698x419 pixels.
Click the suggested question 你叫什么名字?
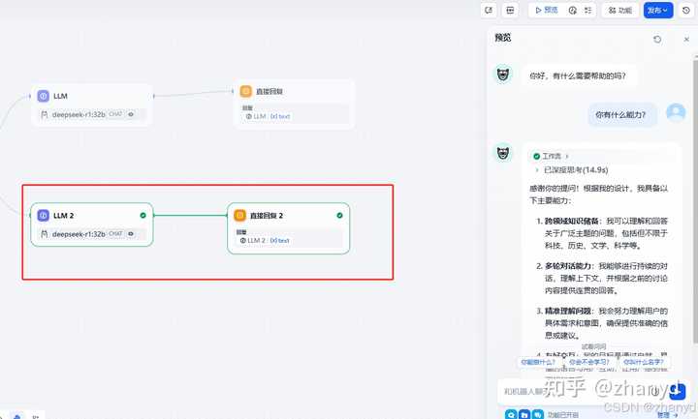pyautogui.click(x=643, y=362)
